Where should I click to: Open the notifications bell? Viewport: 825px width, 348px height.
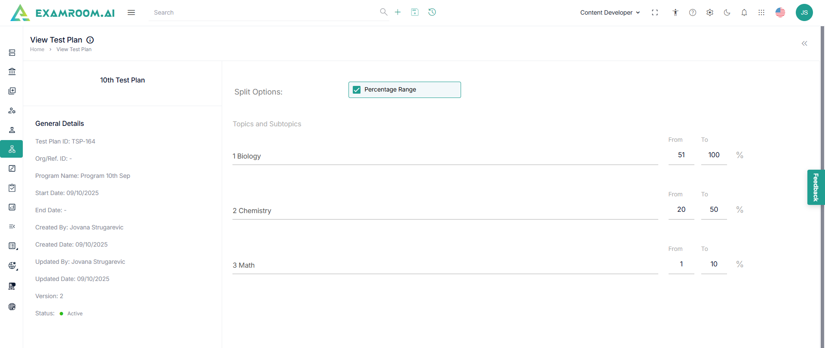[744, 12]
